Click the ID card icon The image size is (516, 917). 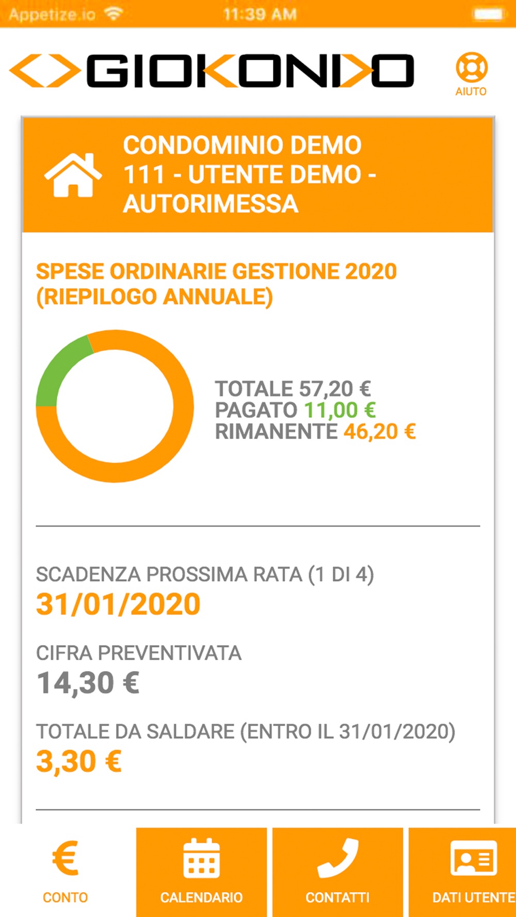(x=473, y=858)
